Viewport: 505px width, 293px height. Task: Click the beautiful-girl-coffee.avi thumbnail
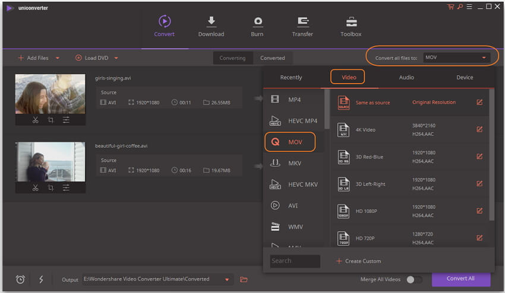point(50,162)
